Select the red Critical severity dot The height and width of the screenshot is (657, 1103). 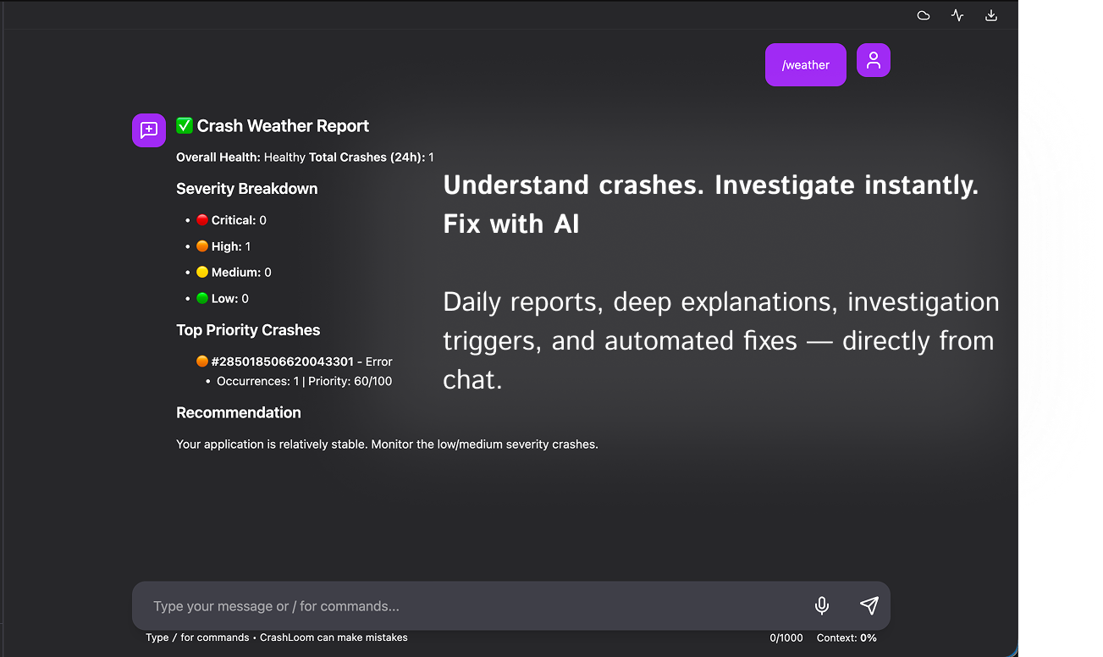[202, 219]
